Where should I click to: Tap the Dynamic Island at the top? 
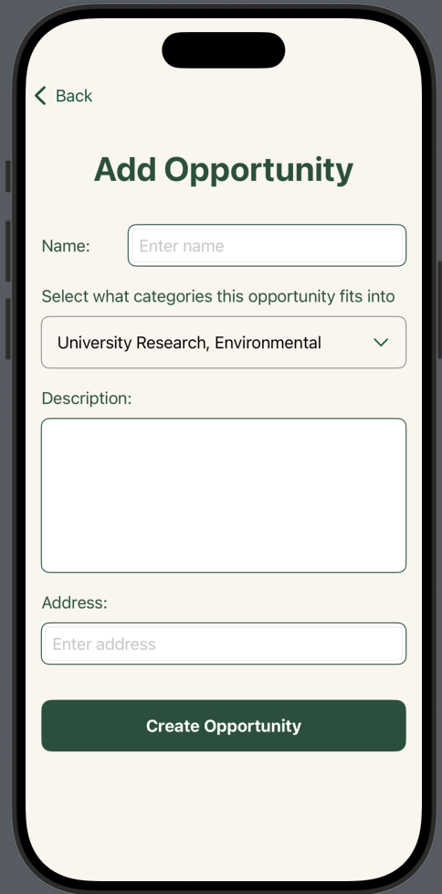pos(223,50)
